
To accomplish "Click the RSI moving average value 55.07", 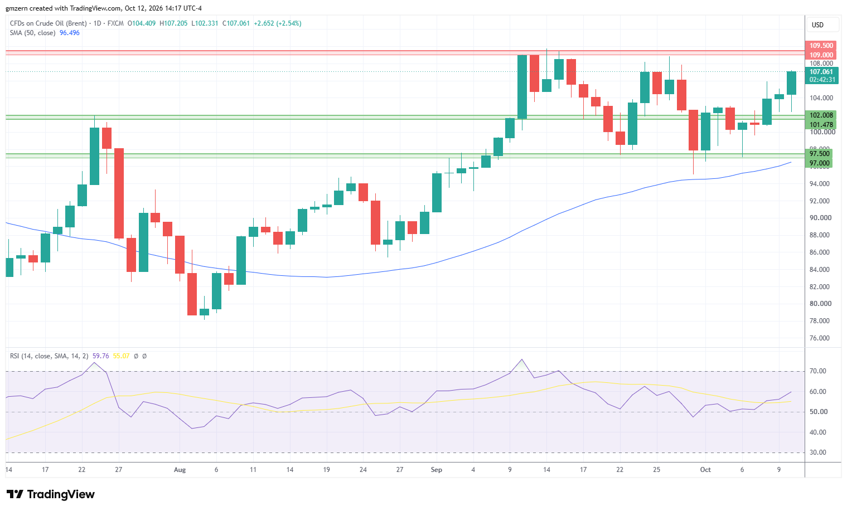I will point(121,356).
